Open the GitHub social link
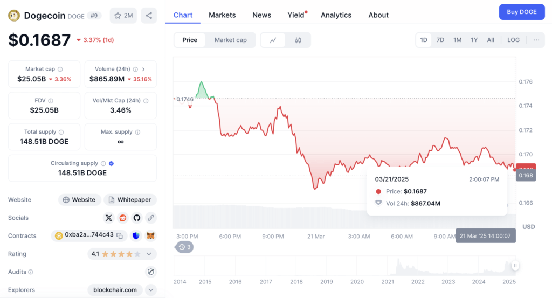The height and width of the screenshot is (298, 552). [x=136, y=218]
